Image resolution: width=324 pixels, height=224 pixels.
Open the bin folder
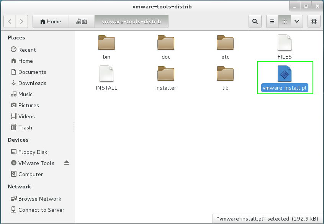106,43
